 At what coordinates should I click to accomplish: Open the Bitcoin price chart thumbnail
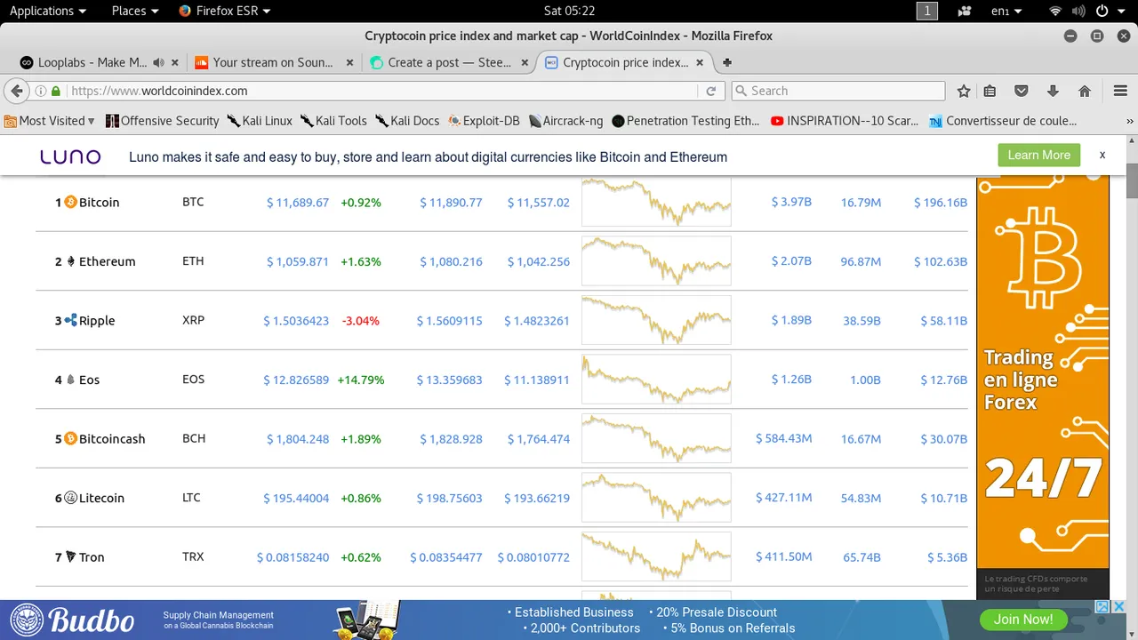[x=656, y=203]
